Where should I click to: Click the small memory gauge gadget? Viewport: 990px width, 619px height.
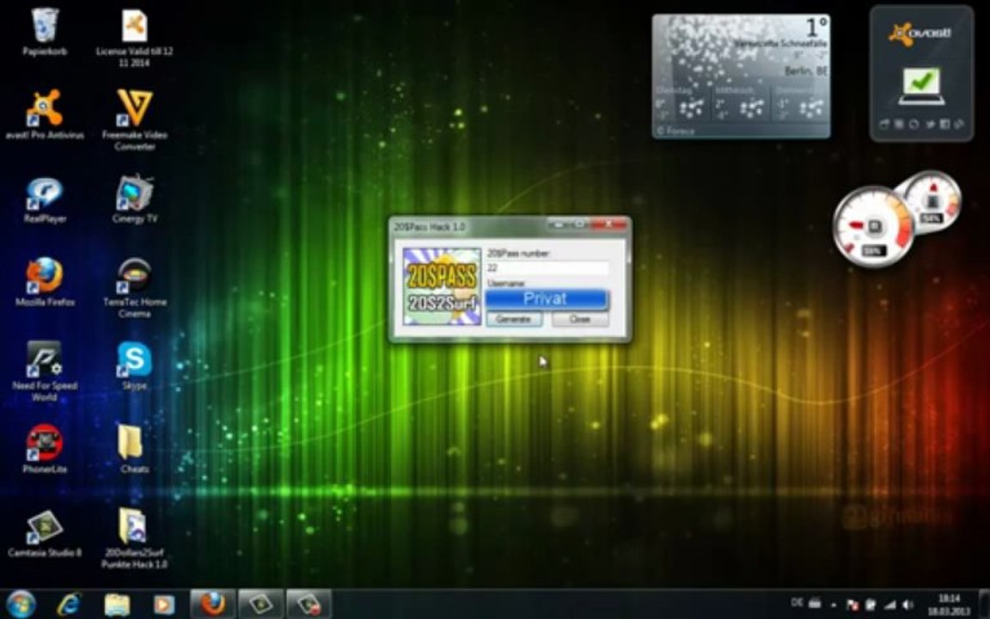tap(933, 201)
